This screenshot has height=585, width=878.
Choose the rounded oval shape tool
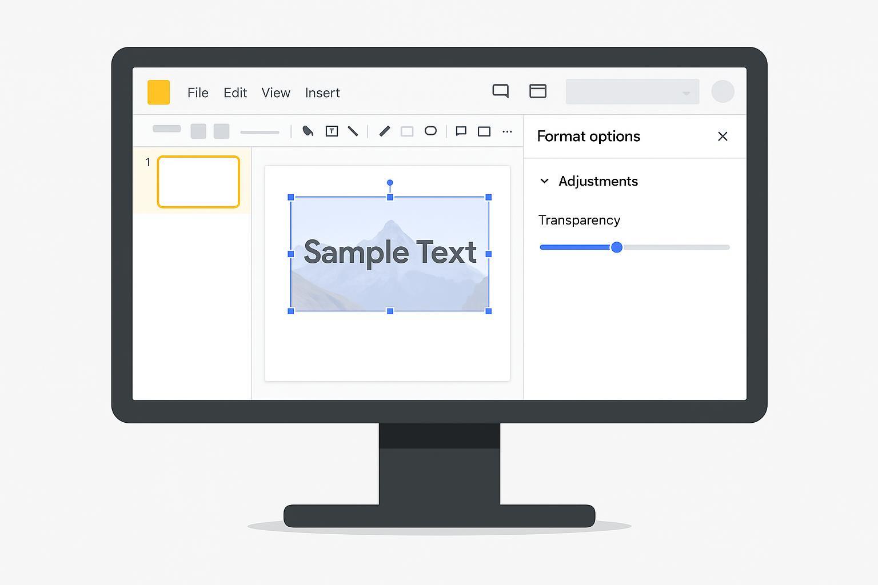point(430,131)
